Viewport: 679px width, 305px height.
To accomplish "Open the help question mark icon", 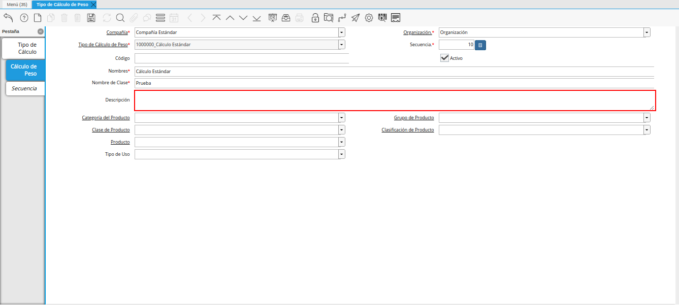I will [x=24, y=18].
